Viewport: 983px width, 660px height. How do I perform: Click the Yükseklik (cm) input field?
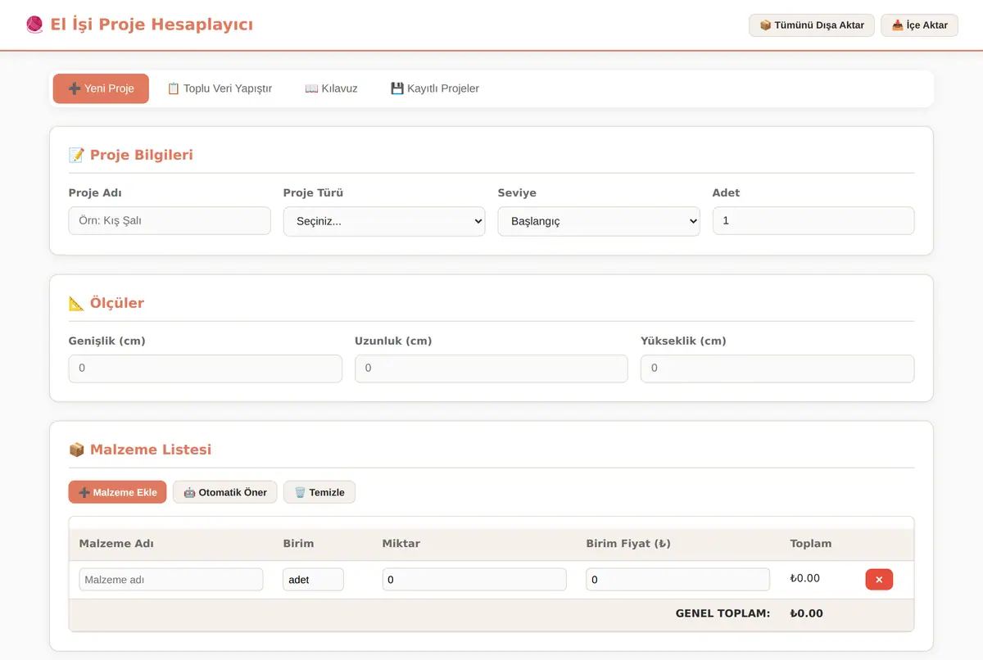point(777,368)
